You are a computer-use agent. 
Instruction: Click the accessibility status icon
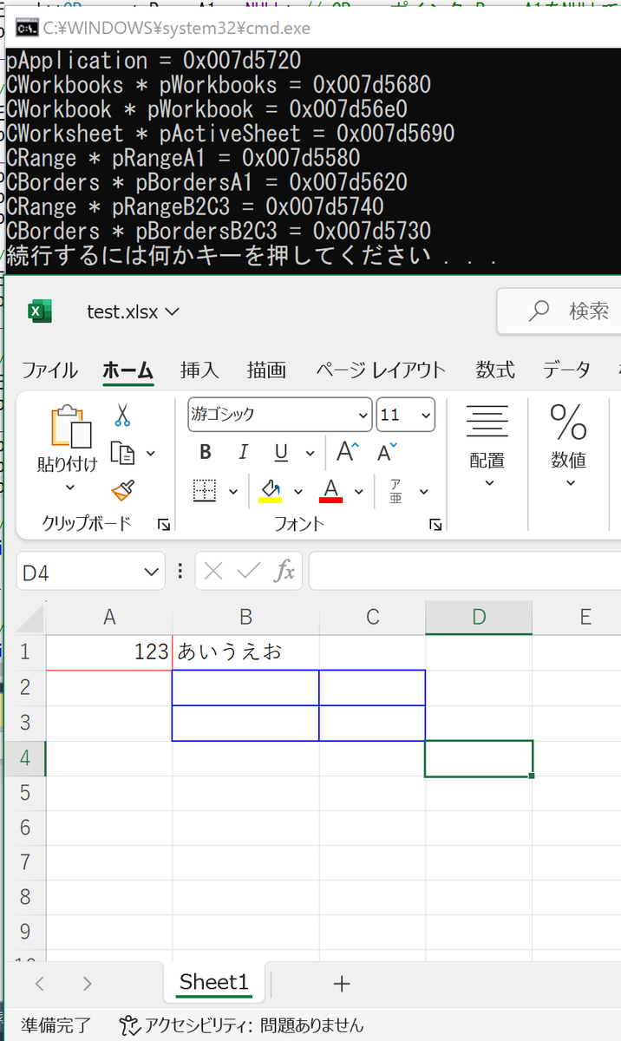[x=129, y=1025]
